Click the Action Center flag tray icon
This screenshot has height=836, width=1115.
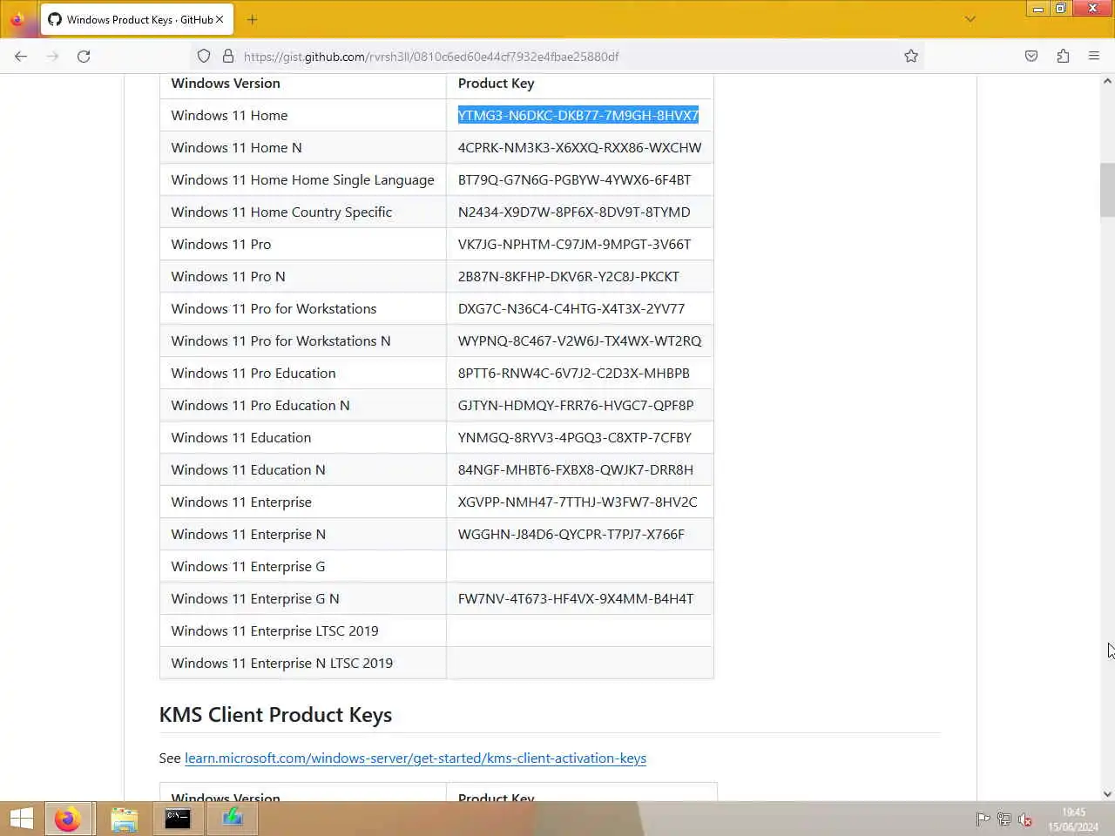[983, 819]
